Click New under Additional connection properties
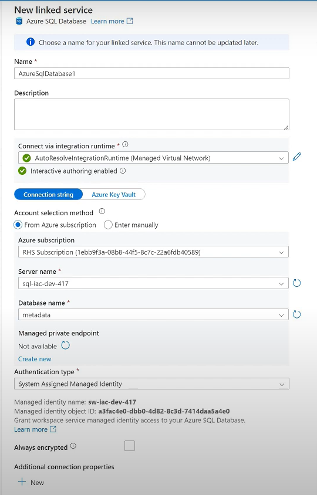This screenshot has height=495, width=317. click(37, 482)
